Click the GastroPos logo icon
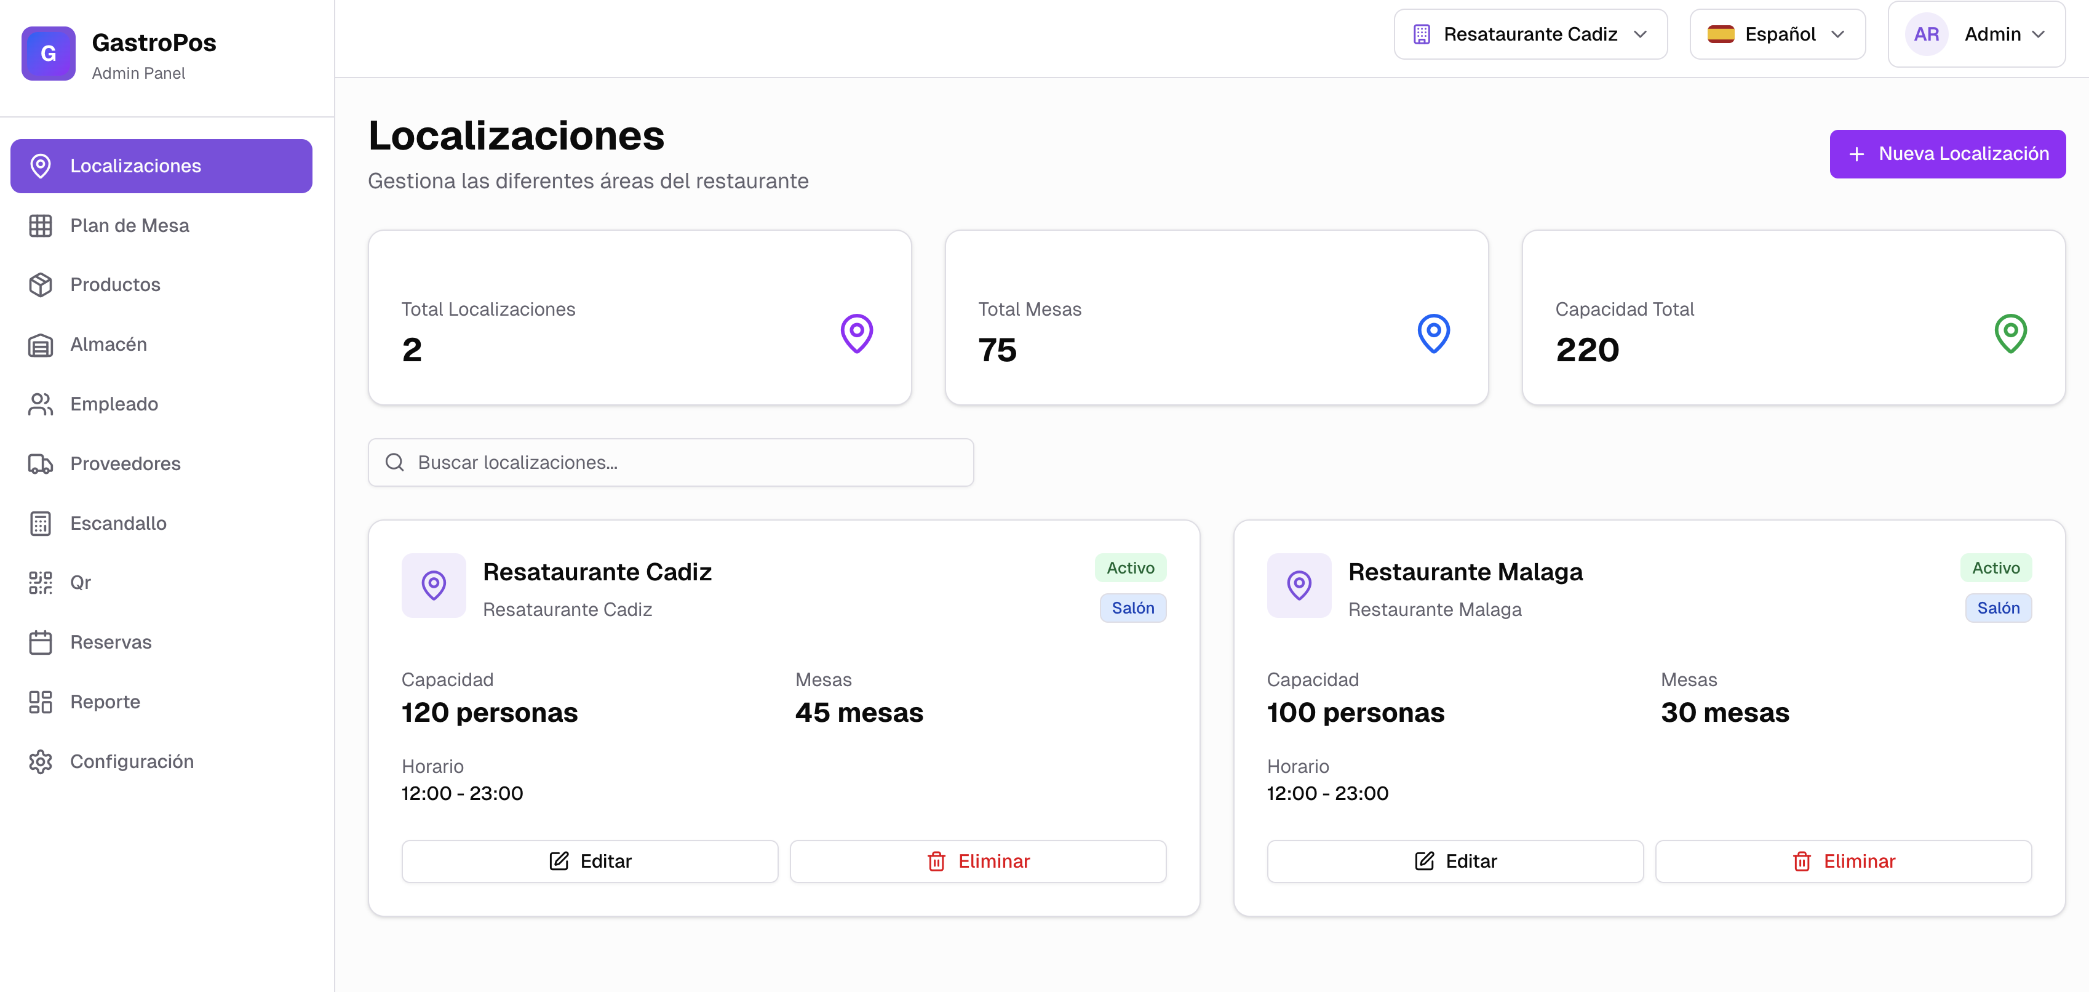The image size is (2089, 992). [48, 54]
